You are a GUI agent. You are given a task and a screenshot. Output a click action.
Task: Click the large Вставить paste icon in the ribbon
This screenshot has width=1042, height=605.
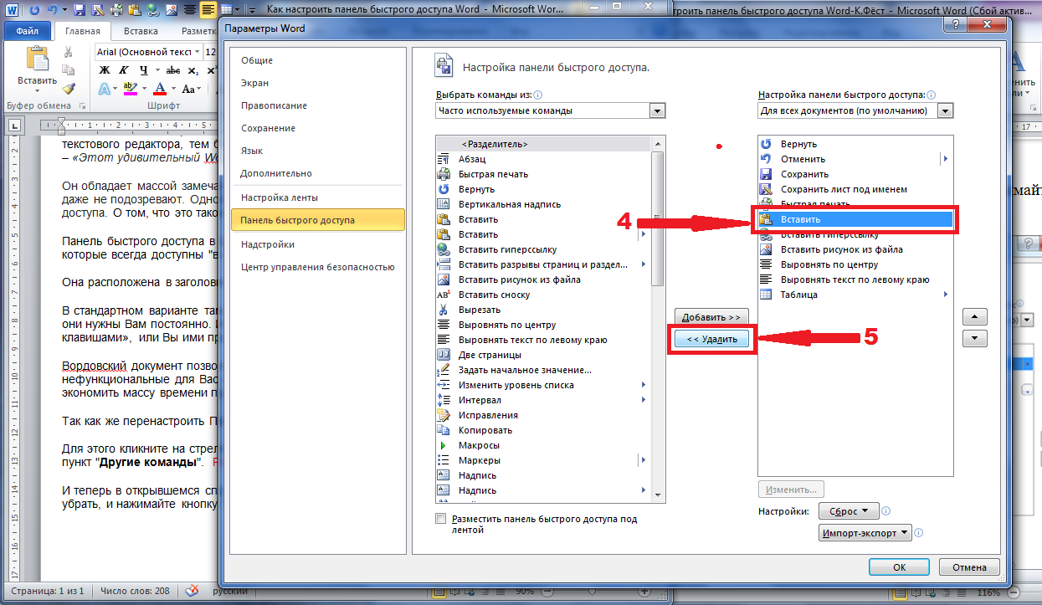point(38,58)
